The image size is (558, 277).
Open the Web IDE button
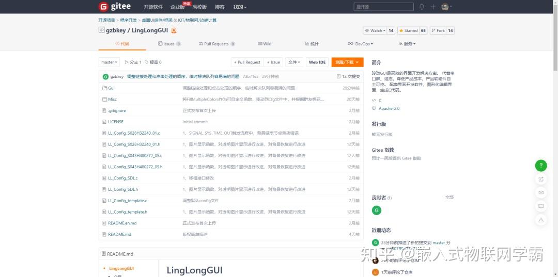[317, 62]
